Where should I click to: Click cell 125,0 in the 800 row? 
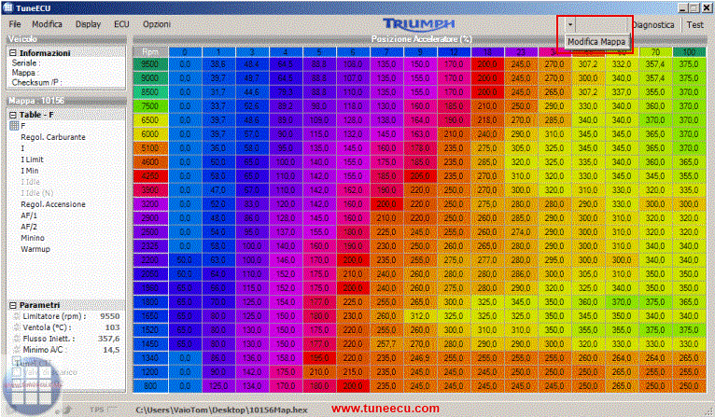[218, 386]
